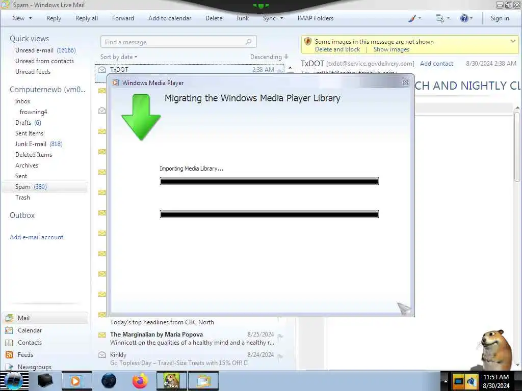522x391 pixels.
Task: Open the Help icon menu
Action: click(x=466, y=18)
